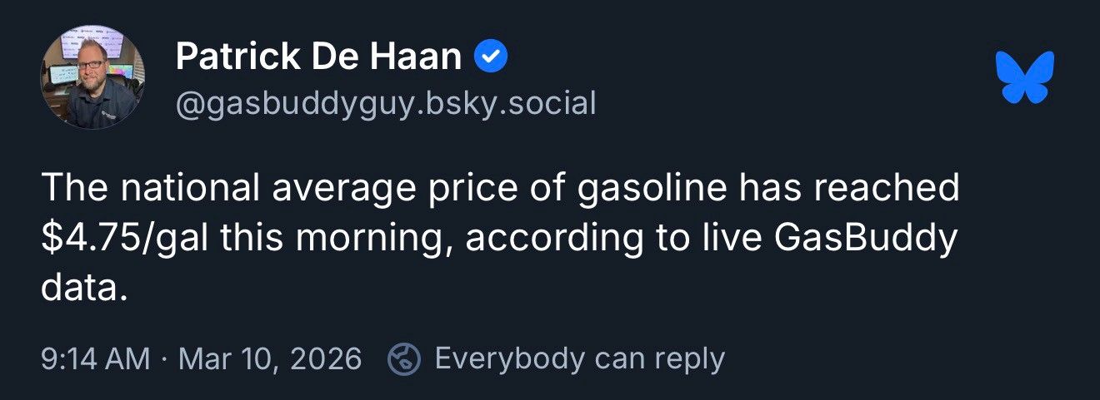Click the Bluesky butterfly logo
The image size is (1100, 400).
coord(1025,77)
